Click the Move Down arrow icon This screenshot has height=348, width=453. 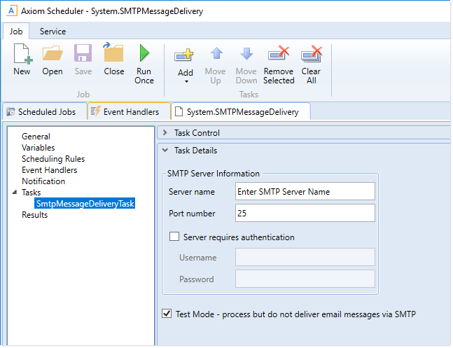(246, 54)
